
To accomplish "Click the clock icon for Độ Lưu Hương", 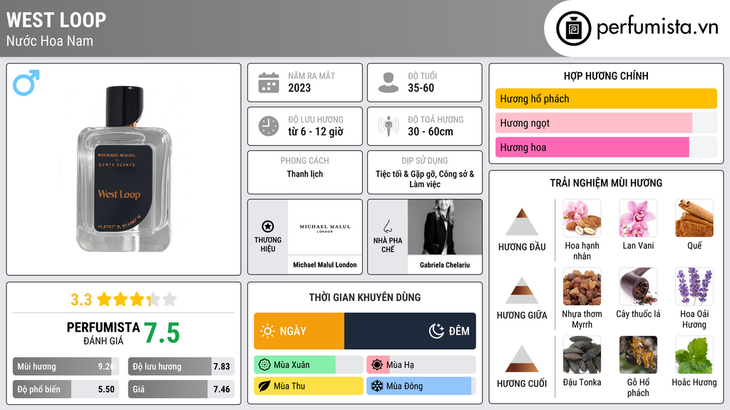I will pos(269,126).
